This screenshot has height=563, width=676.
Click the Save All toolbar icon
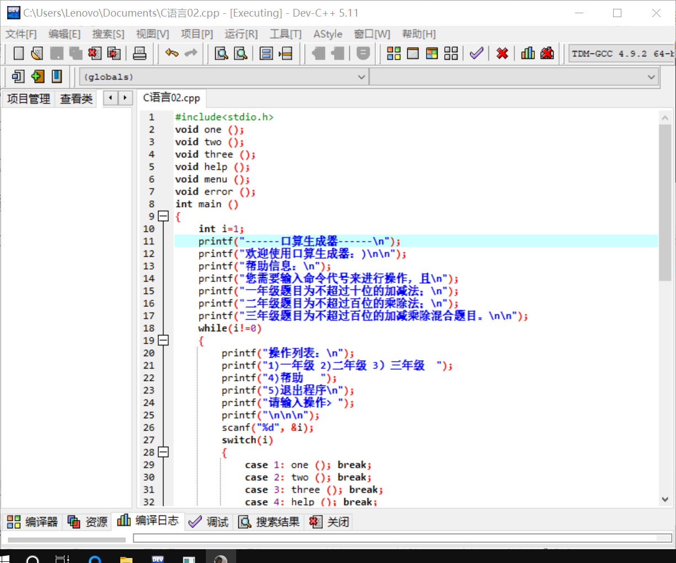point(76,53)
